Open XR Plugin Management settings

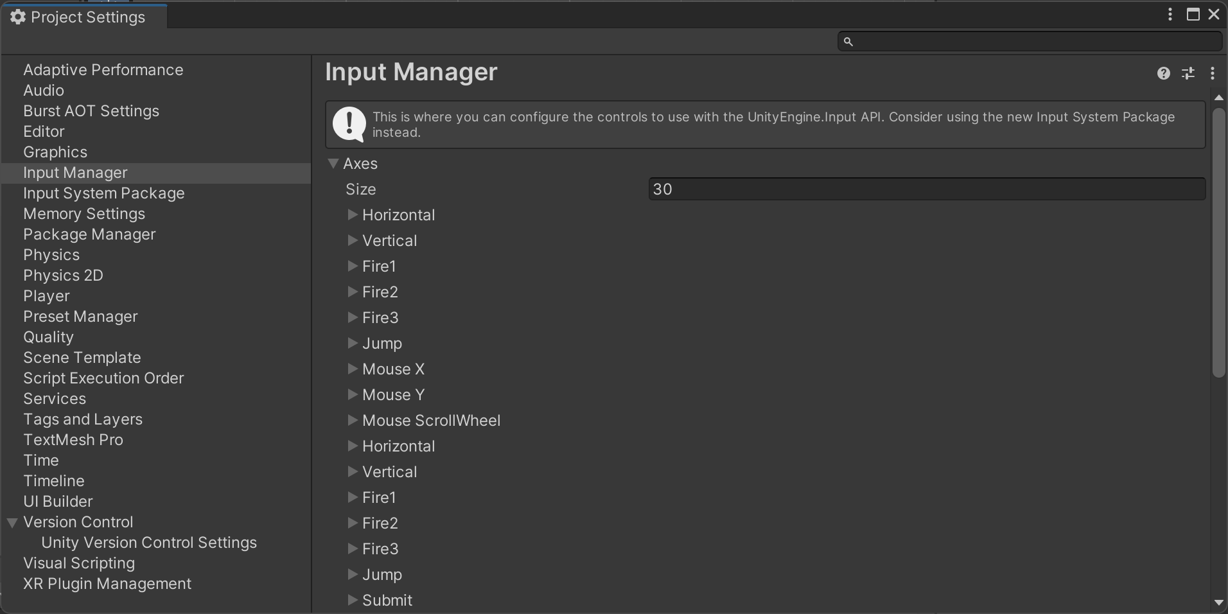coord(107,583)
